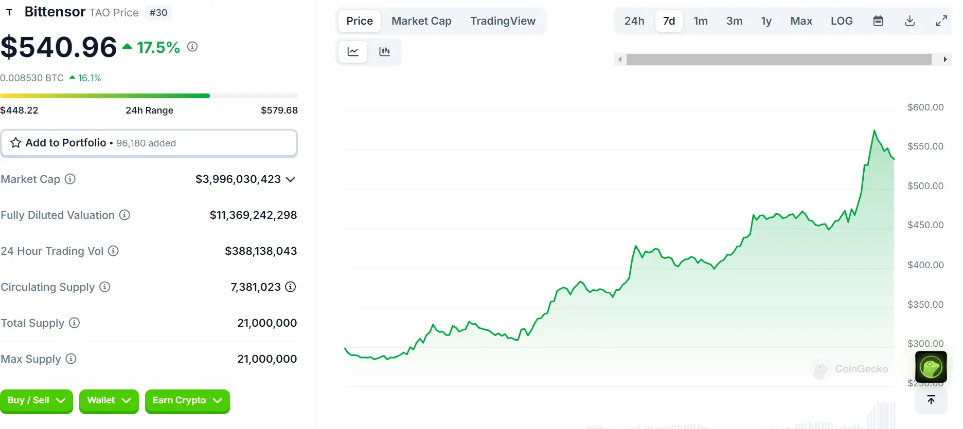
Task: Click the 0.008530 BTC price
Action: 32,78
